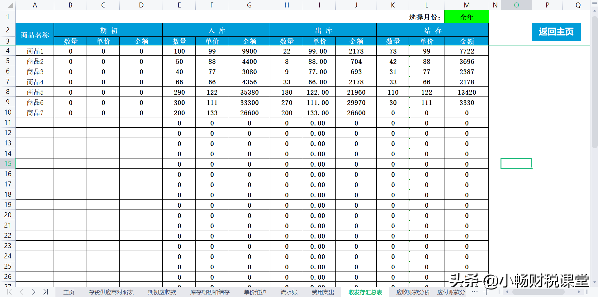Switch to the 存货供应商对照表 sheet
This screenshot has height=297, width=598.
(x=111, y=292)
